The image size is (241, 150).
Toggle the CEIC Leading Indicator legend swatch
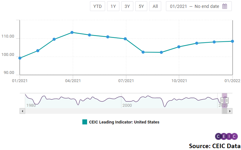click(85, 122)
